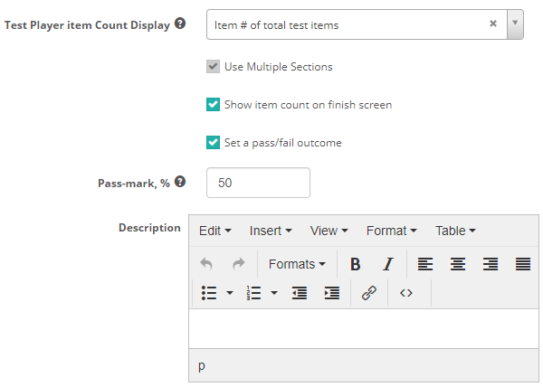
Task: Click the help icon beside Pass-mark
Action: tap(180, 182)
